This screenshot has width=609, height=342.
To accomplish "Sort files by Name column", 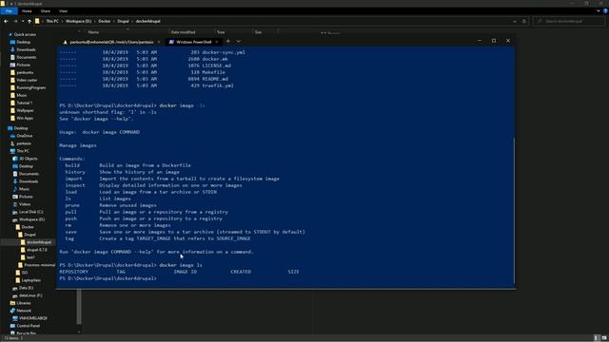I will pos(93,32).
